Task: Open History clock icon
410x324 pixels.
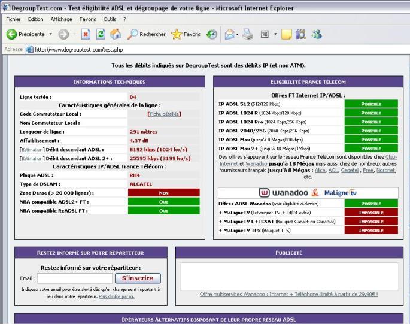Action: 212,34
